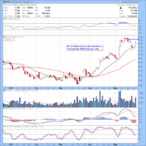The image size is (146, 146).
Task: Open the StockCharts.com copyright link
Action: coord(130,2)
